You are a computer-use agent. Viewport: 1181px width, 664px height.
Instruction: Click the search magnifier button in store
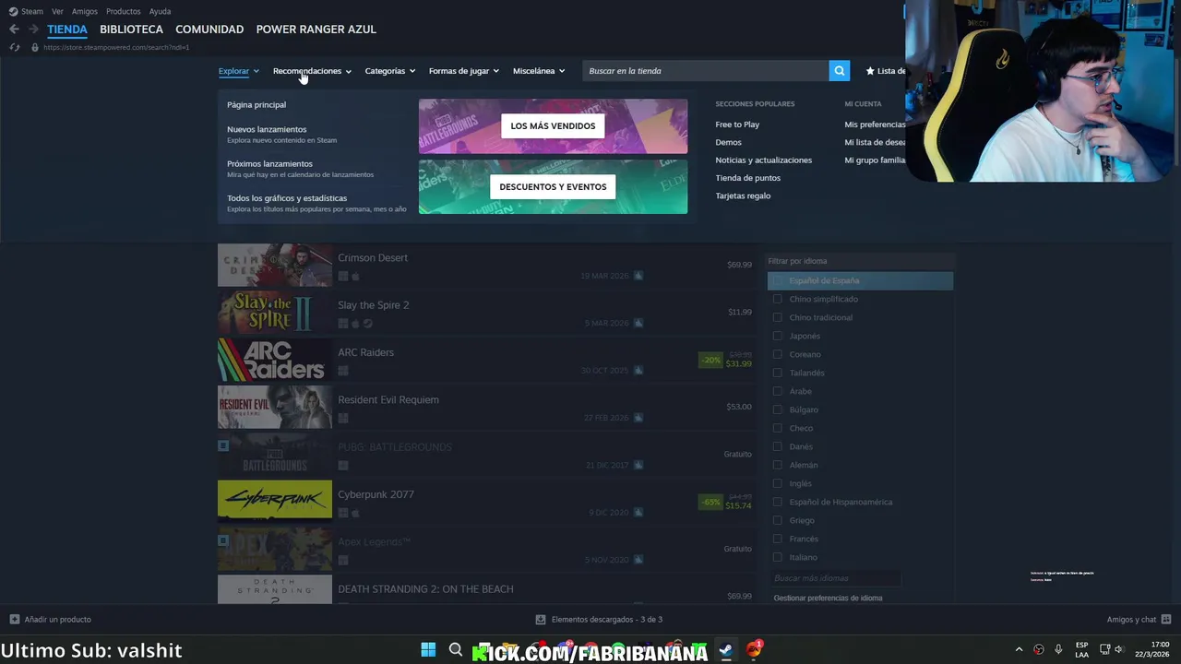[x=839, y=71]
